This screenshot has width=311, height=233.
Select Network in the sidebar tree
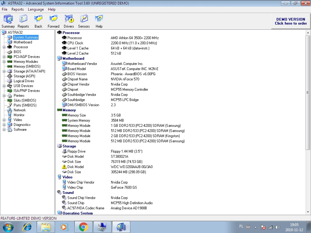[x=20, y=110]
